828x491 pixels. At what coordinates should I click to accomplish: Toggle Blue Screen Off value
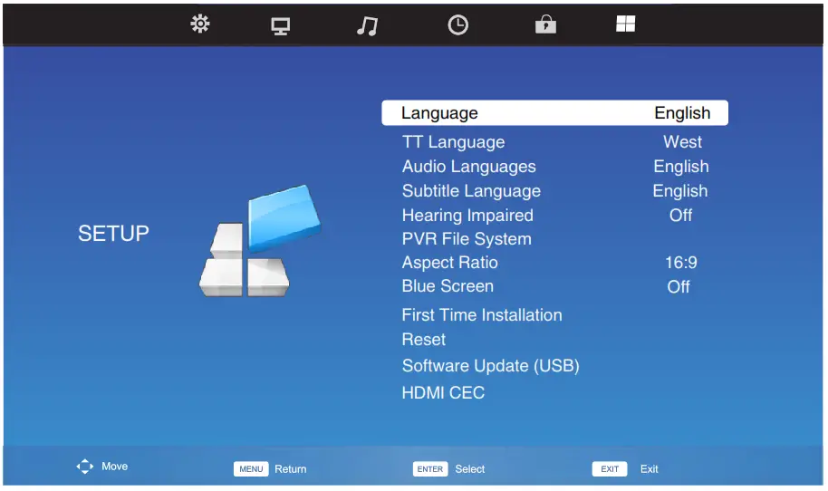678,286
